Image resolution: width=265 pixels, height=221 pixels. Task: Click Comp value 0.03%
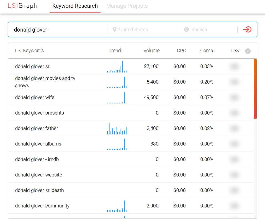click(x=207, y=66)
